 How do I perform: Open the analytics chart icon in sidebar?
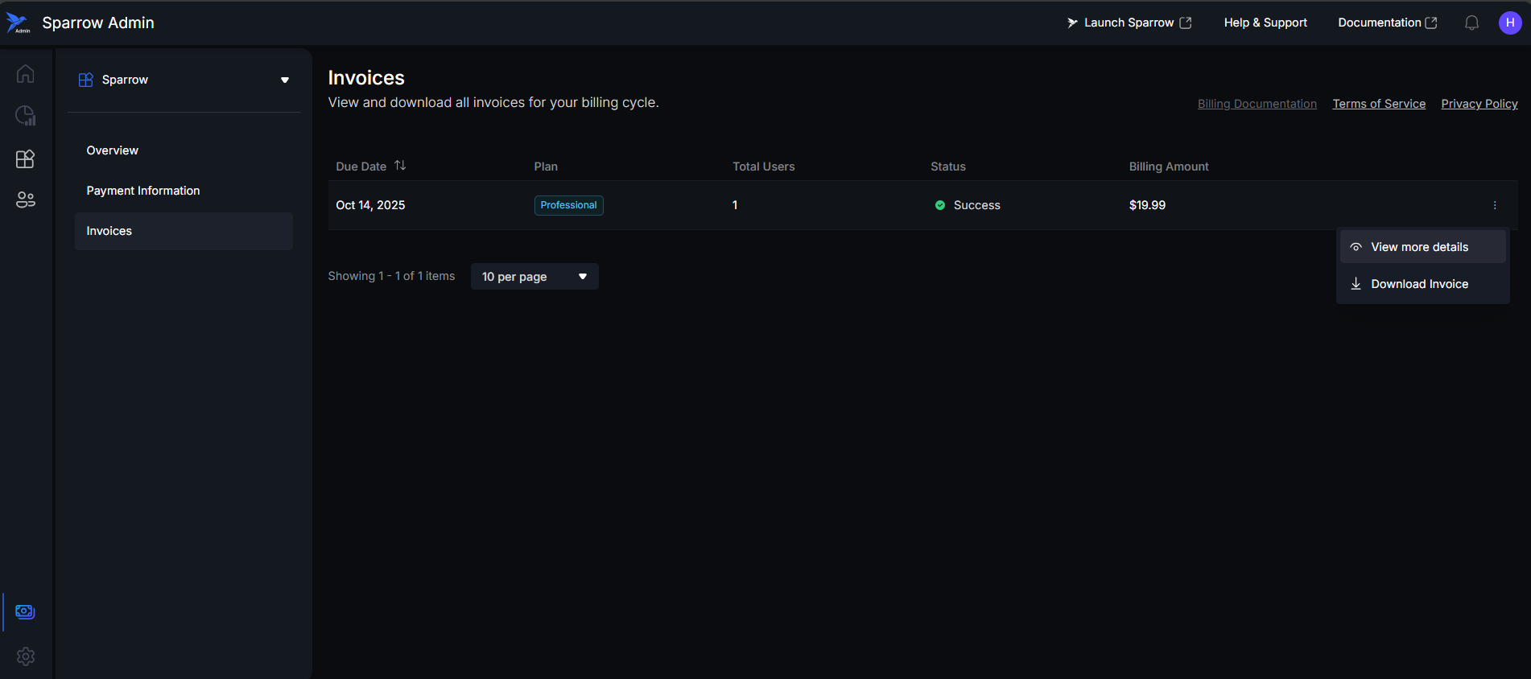point(25,116)
